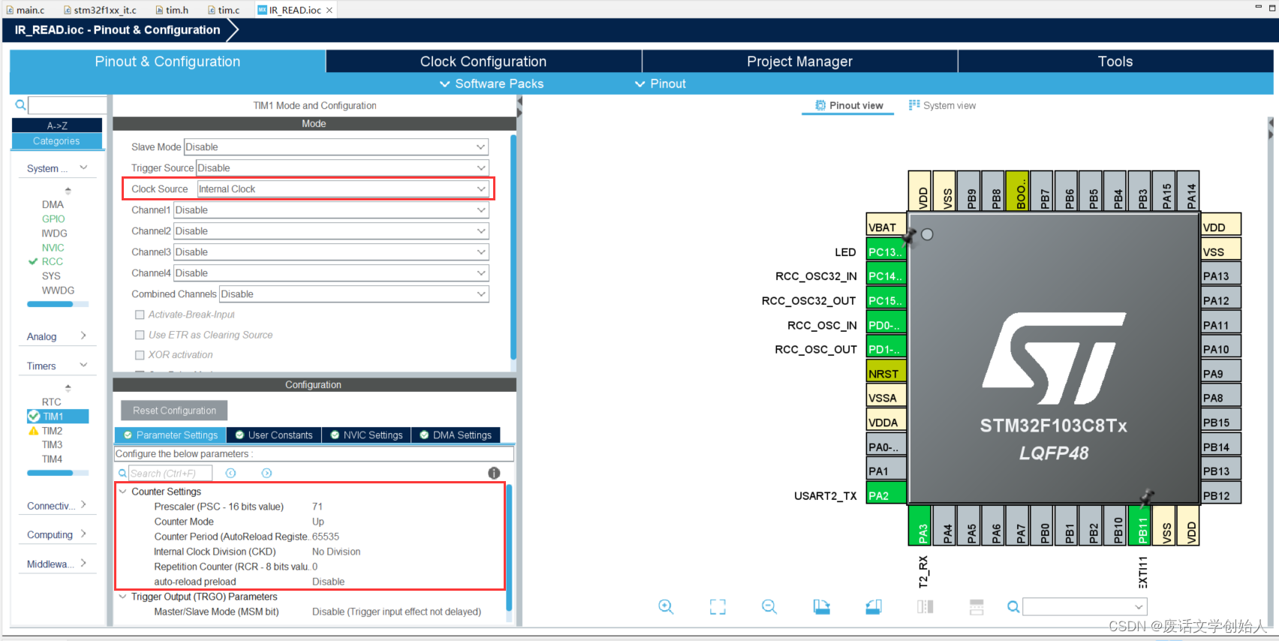Zoom in on the chip pinout view

[666, 606]
